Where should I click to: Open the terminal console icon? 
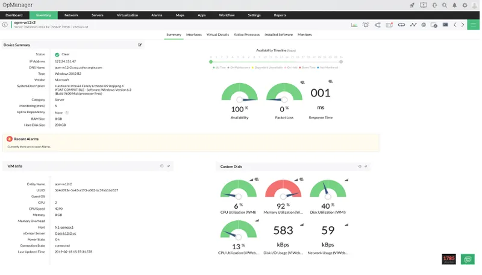445,25
